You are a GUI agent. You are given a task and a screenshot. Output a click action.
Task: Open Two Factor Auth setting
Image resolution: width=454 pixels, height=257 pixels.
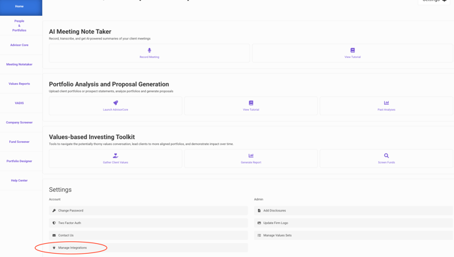(148, 223)
